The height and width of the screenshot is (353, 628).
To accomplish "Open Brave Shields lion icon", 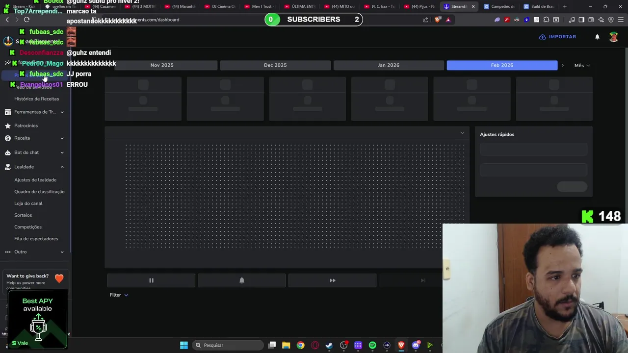I will pyautogui.click(x=438, y=20).
